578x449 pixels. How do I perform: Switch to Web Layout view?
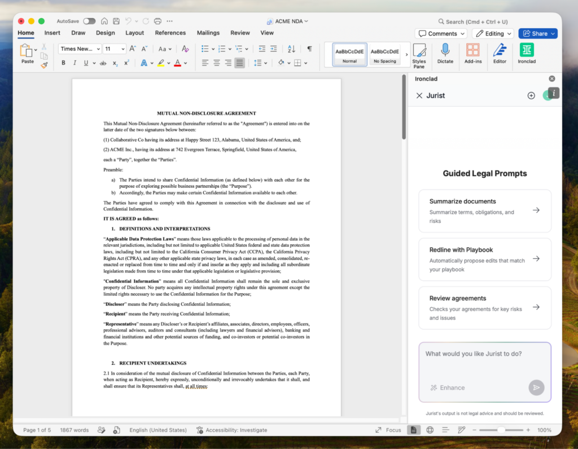click(430, 430)
